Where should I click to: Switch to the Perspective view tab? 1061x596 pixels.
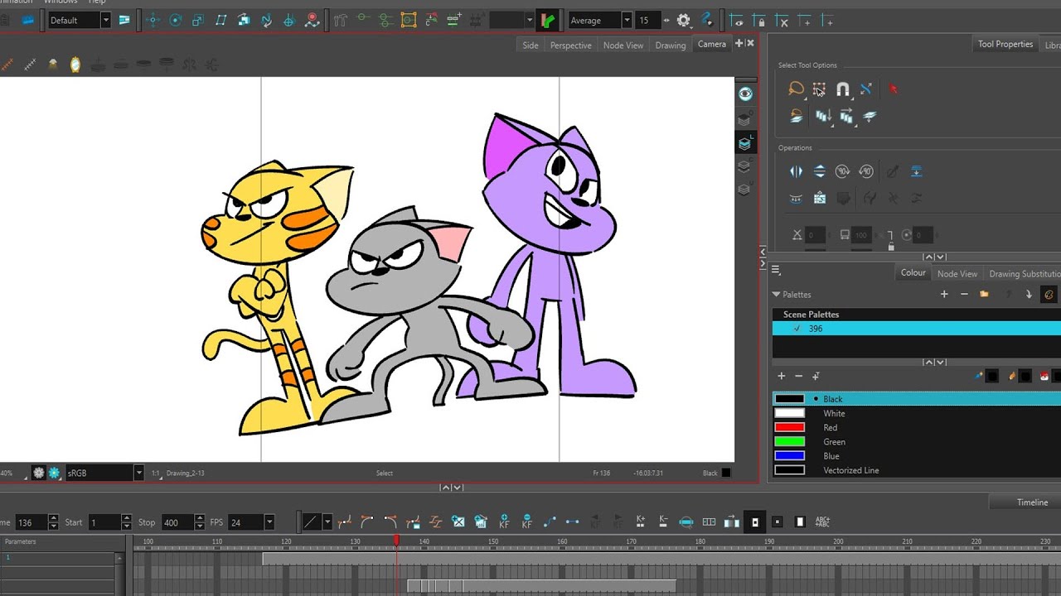coord(571,46)
